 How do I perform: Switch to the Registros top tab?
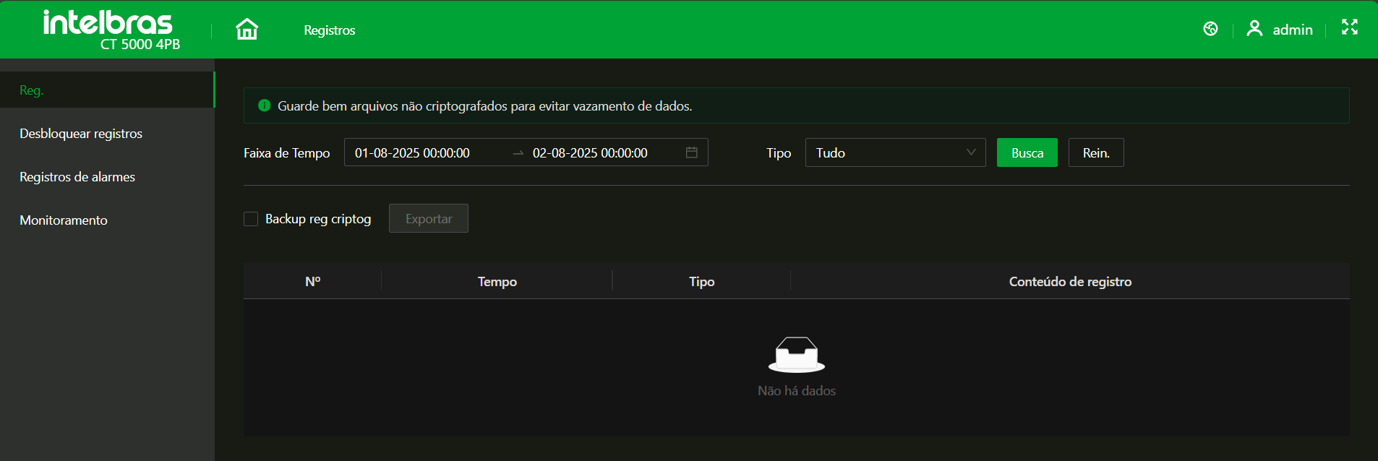click(329, 30)
